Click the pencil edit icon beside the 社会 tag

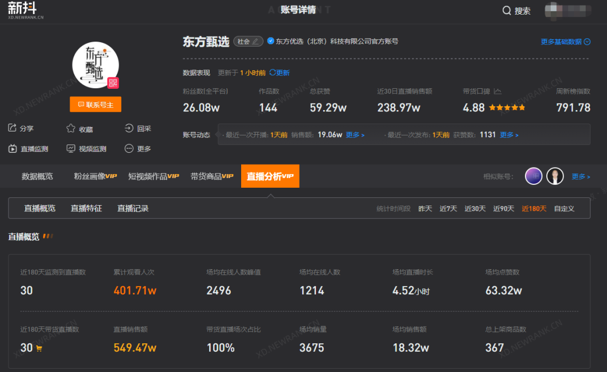256,41
